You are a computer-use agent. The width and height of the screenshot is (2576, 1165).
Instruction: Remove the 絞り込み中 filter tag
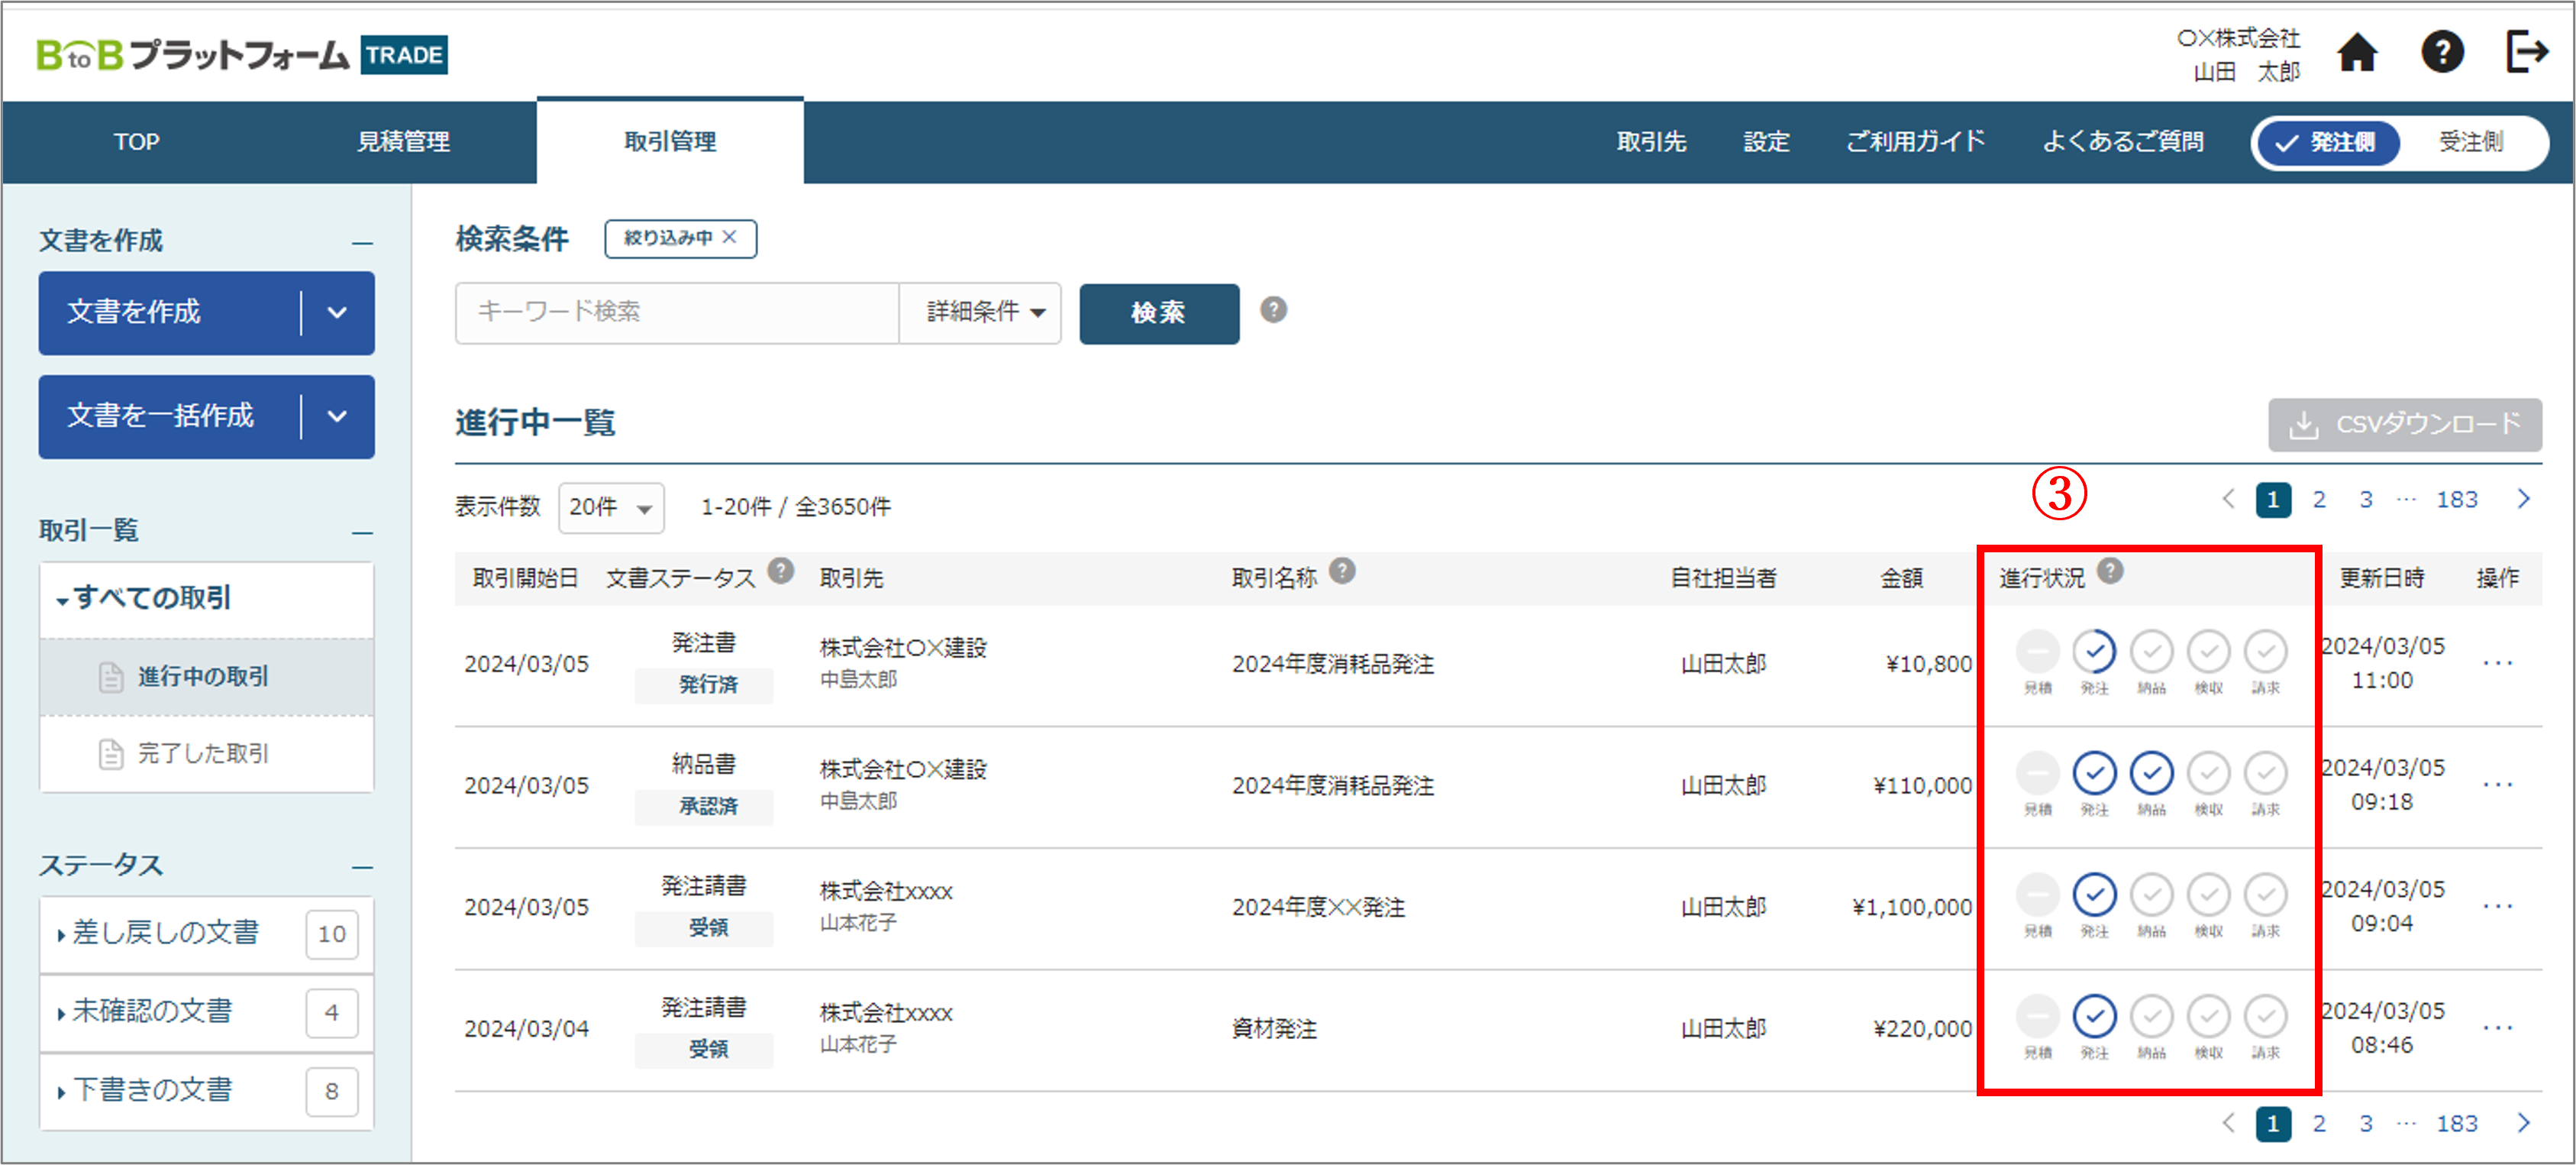(x=730, y=238)
